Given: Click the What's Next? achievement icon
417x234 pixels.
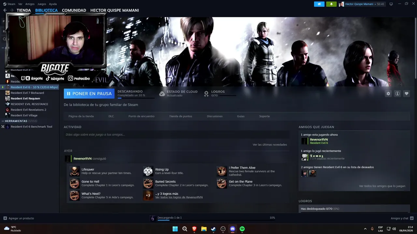Looking at the screenshot, I should 74,195.
